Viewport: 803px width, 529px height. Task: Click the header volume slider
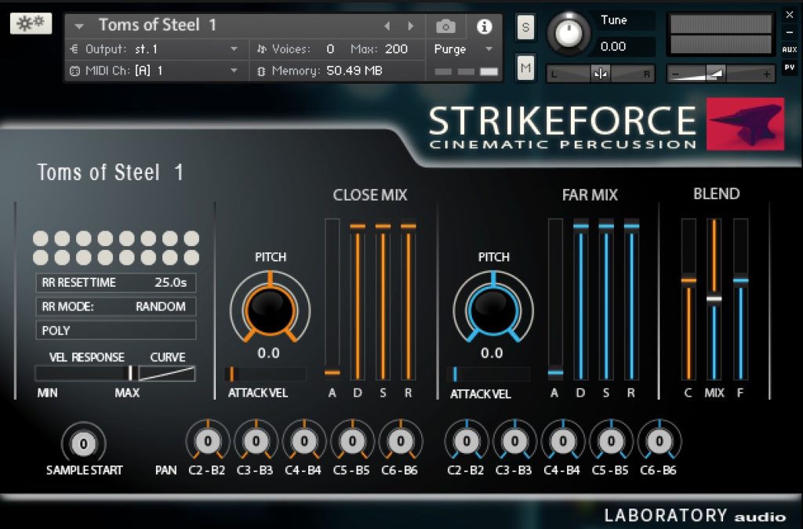click(721, 74)
